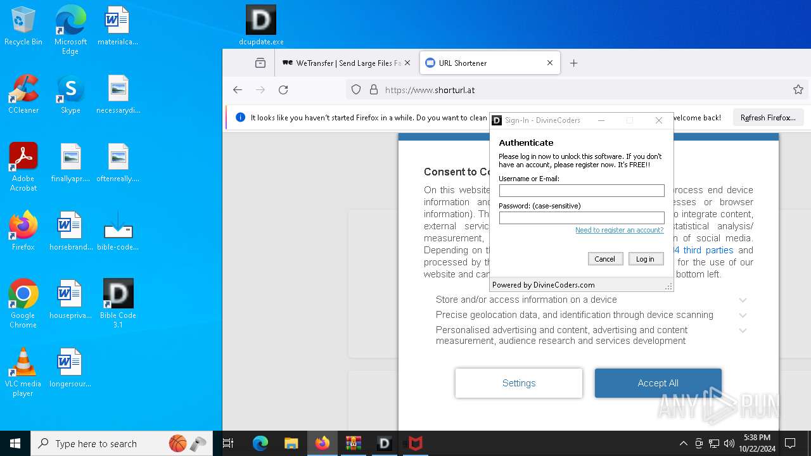Open VLC media player shortcut
Viewport: 811px width, 456px height.
pyautogui.click(x=23, y=372)
